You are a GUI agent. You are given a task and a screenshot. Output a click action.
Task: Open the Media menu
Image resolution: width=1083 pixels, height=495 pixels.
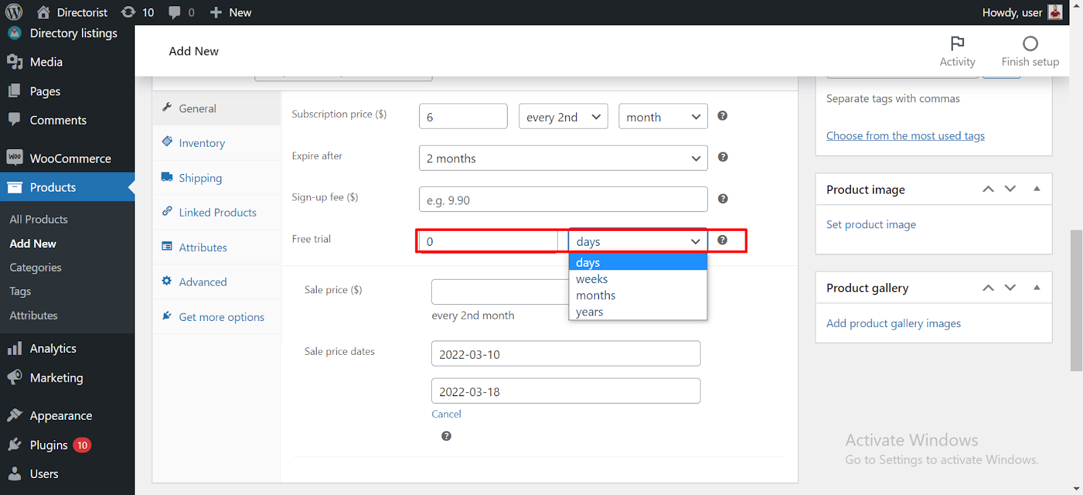point(67,62)
